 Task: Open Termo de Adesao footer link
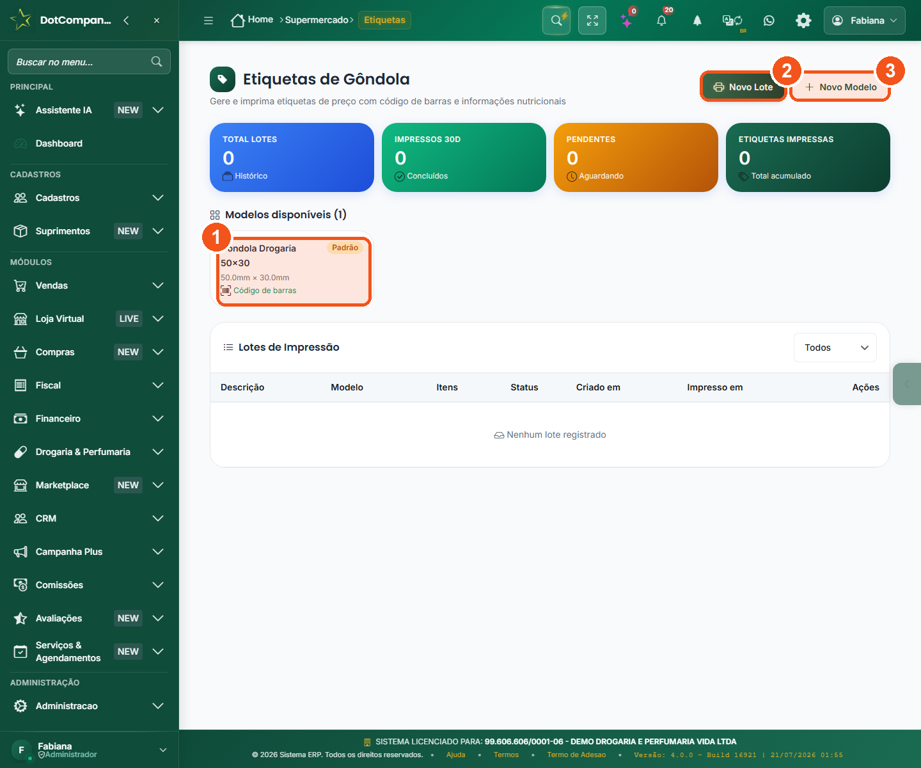[576, 755]
